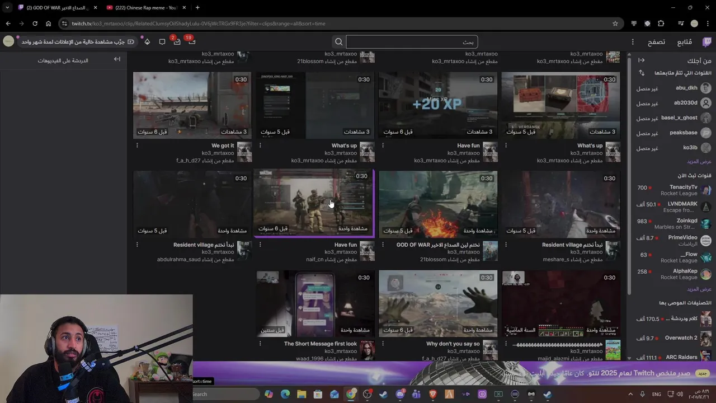Open the We got it clip title
Image resolution: width=716 pixels, height=403 pixels.
click(223, 146)
